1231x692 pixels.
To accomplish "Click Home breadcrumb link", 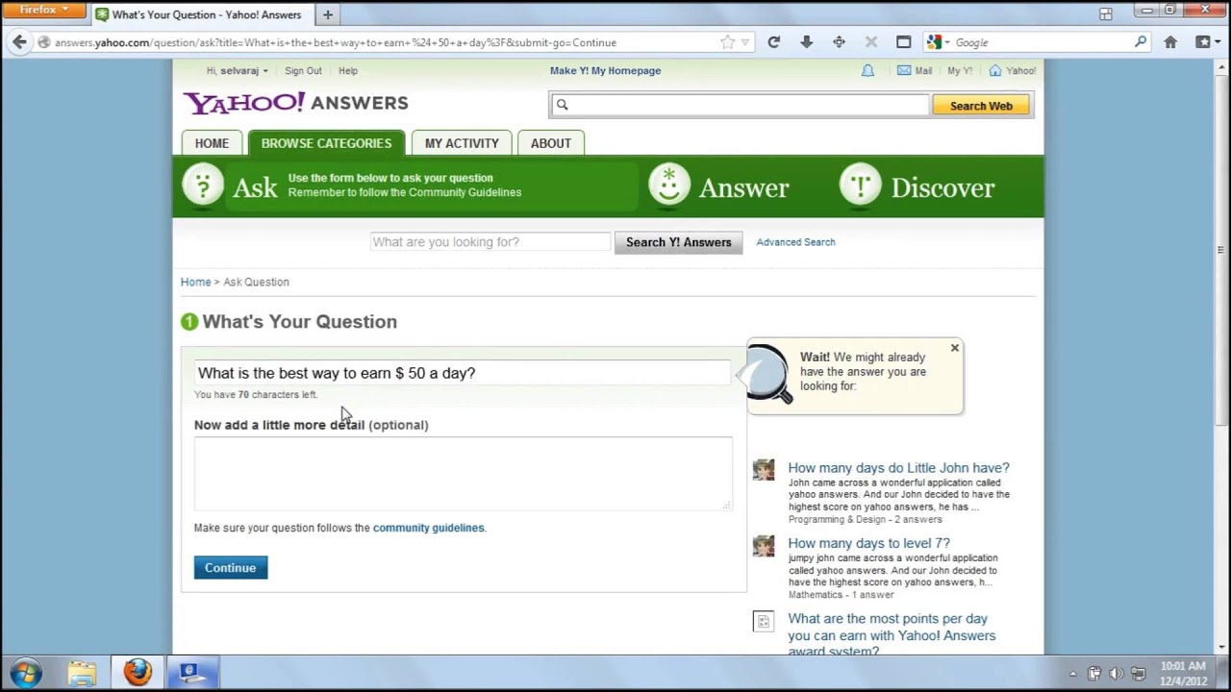I will point(195,283).
